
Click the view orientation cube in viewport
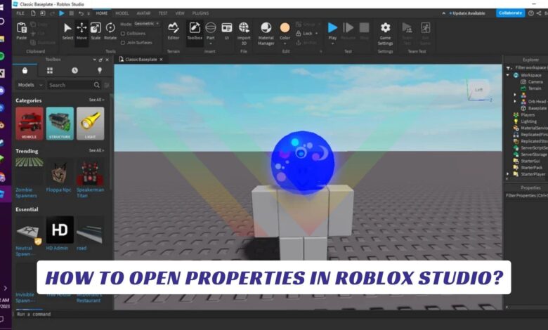478,89
